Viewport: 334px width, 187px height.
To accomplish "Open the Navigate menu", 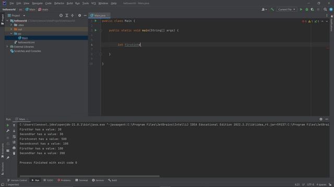I will (37, 4).
